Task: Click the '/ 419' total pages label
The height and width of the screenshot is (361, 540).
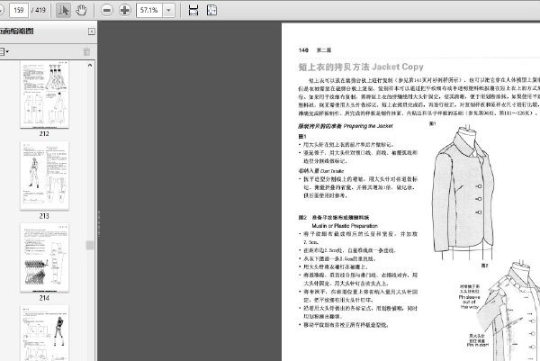Action: [x=39, y=10]
